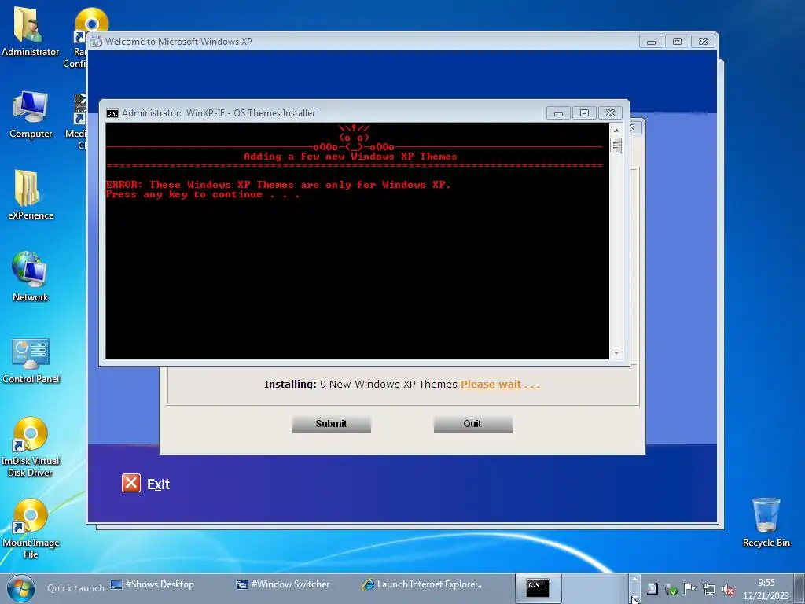805x604 pixels.
Task: Select the command prompt taskbar button
Action: (x=538, y=588)
